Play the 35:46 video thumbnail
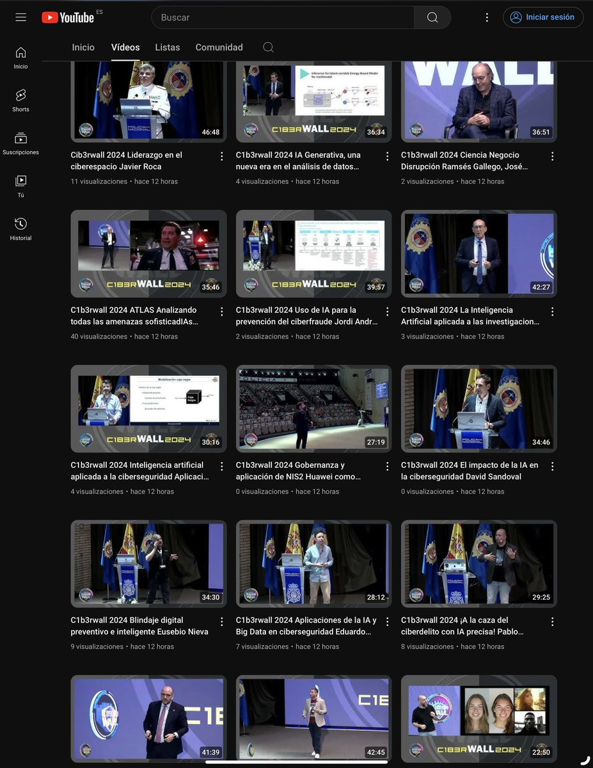593x768 pixels. (148, 253)
